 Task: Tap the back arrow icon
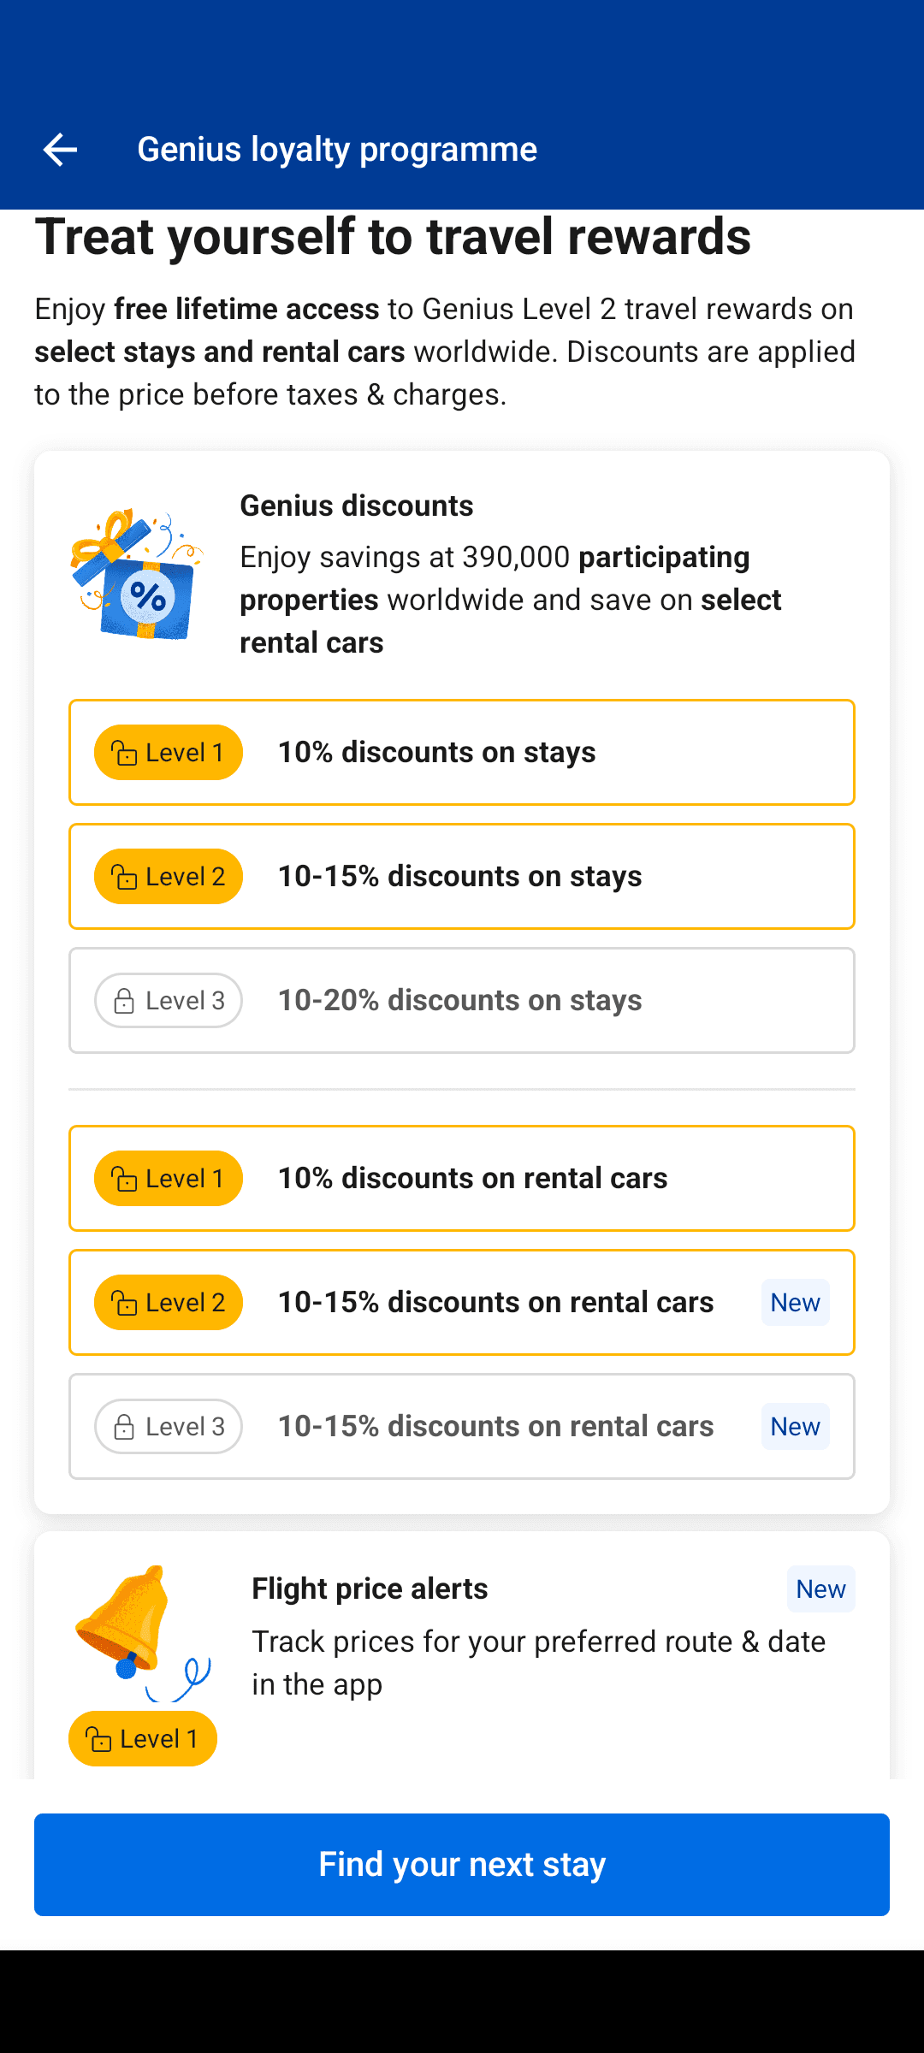coord(60,150)
